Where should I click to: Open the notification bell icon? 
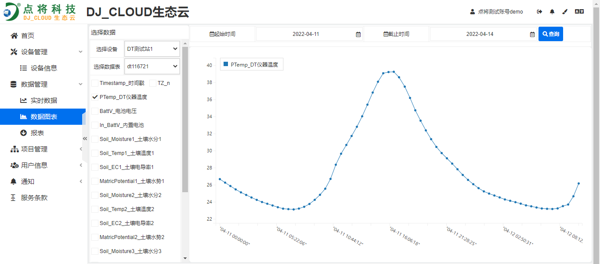tap(552, 12)
